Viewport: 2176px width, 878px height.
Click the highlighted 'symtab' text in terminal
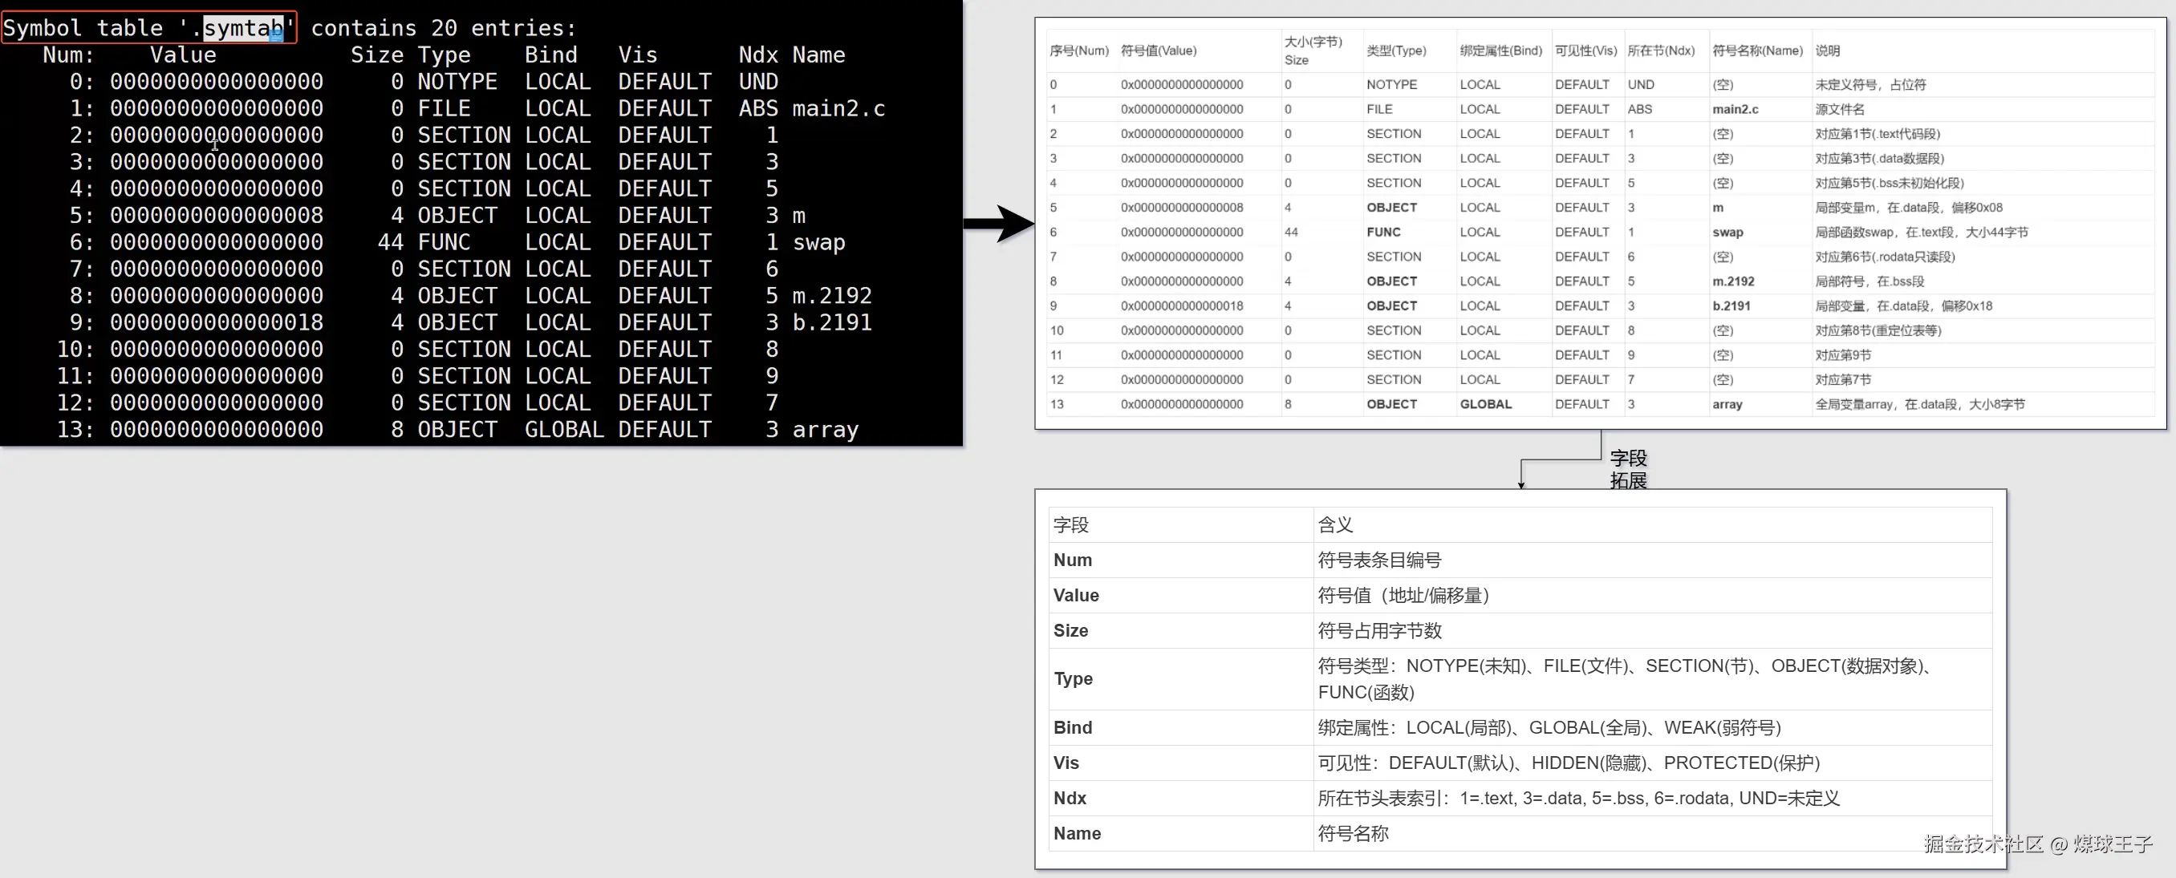[x=242, y=28]
